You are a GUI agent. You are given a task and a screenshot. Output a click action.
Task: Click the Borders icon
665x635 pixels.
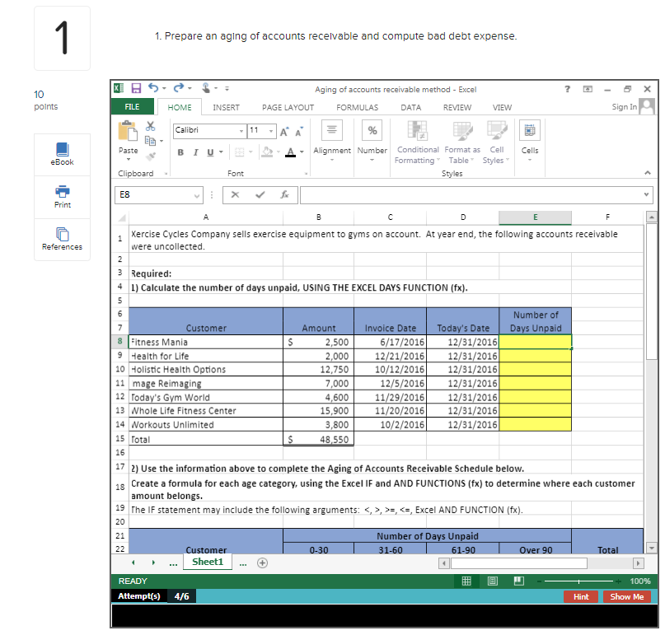pyautogui.click(x=240, y=152)
